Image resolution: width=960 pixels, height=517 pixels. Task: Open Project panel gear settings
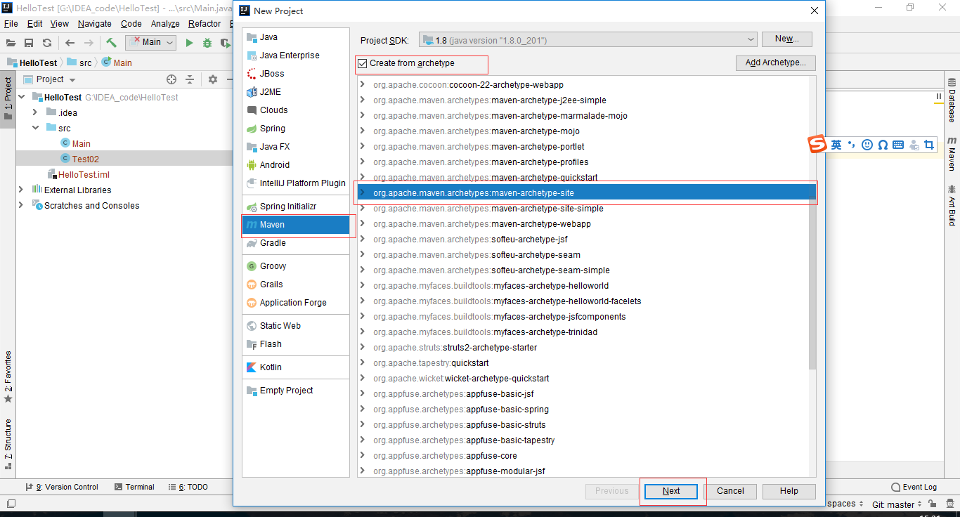[x=213, y=79]
